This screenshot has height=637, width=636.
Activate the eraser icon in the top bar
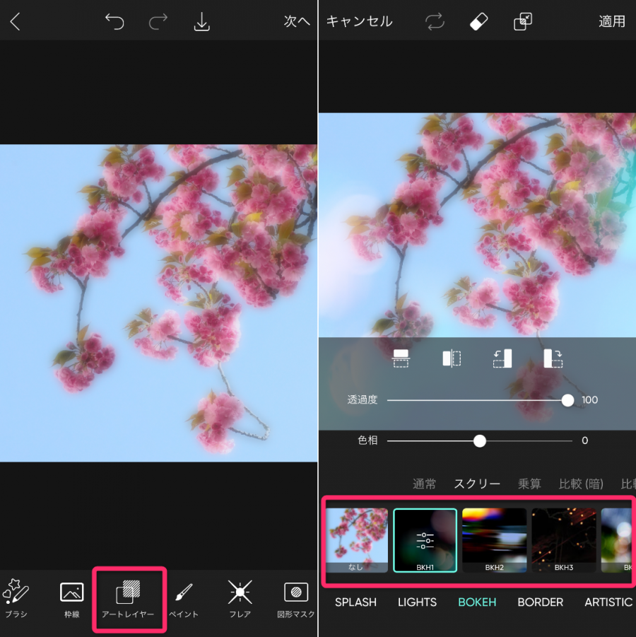tap(478, 21)
